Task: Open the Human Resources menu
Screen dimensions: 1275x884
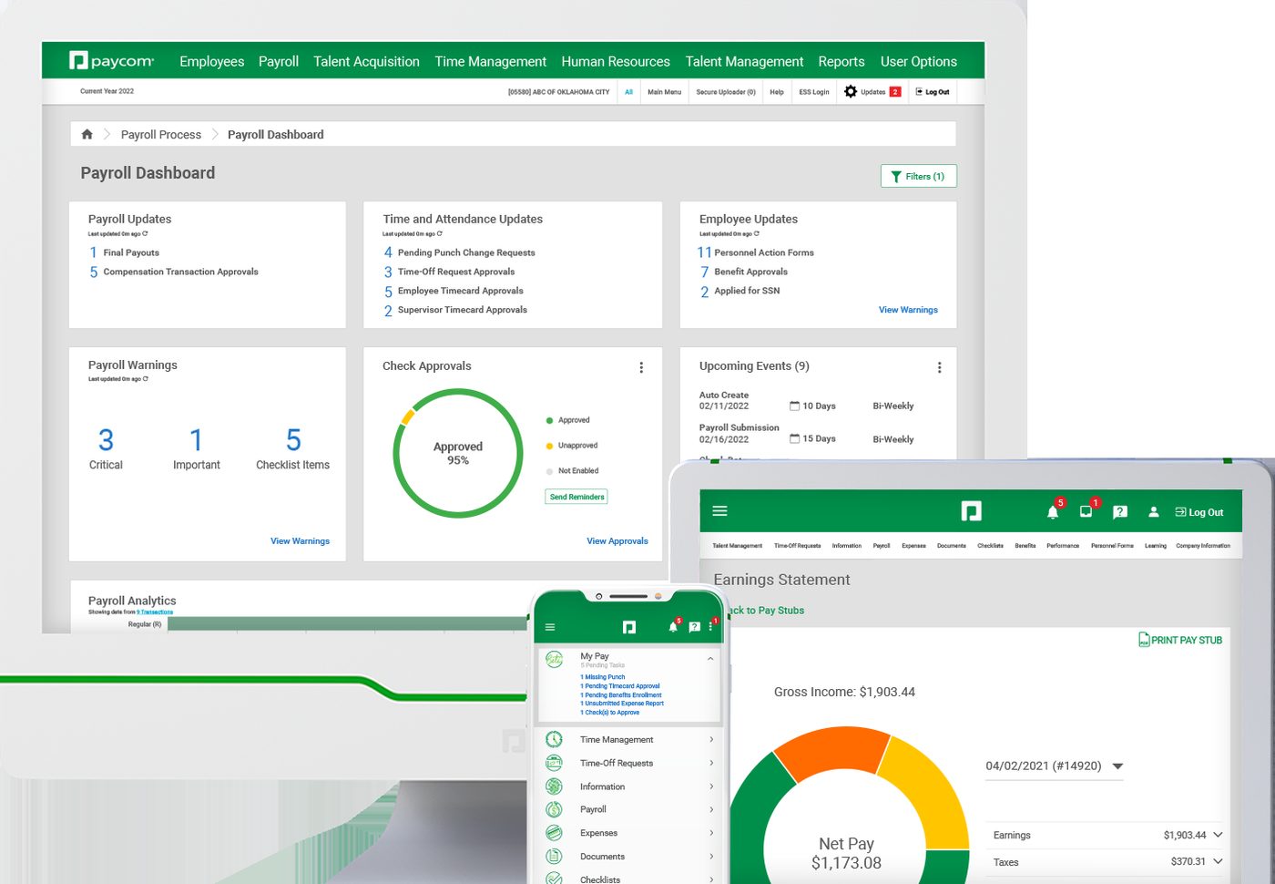Action: (x=616, y=61)
